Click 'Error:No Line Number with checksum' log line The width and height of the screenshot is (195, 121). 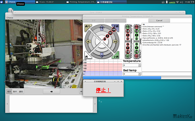click(162, 45)
